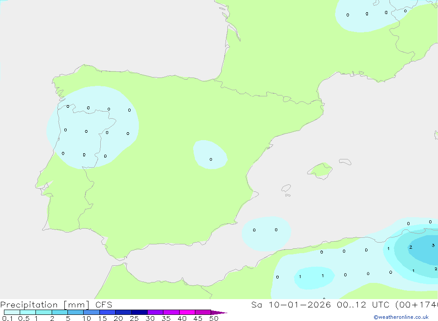Select the 20–25 mm legend color segment
The height and width of the screenshot is (321, 438).
(x=123, y=312)
